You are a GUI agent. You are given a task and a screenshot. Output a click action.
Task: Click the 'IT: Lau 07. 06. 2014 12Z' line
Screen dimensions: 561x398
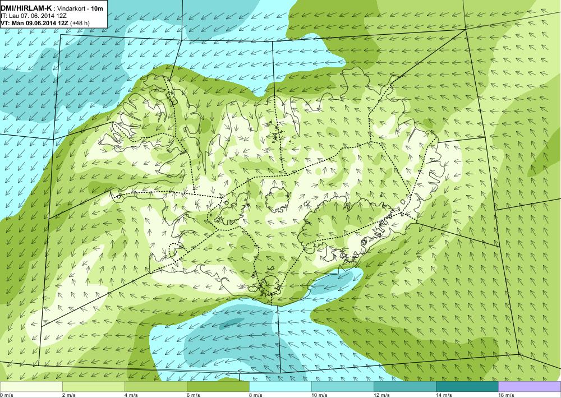point(33,16)
